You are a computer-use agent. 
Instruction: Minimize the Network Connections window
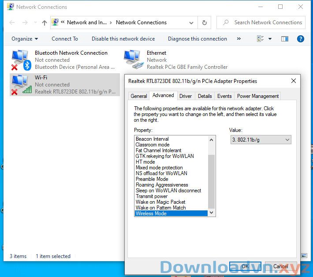pos(260,7)
